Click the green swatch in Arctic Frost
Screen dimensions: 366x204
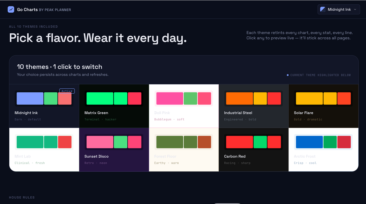330,142
